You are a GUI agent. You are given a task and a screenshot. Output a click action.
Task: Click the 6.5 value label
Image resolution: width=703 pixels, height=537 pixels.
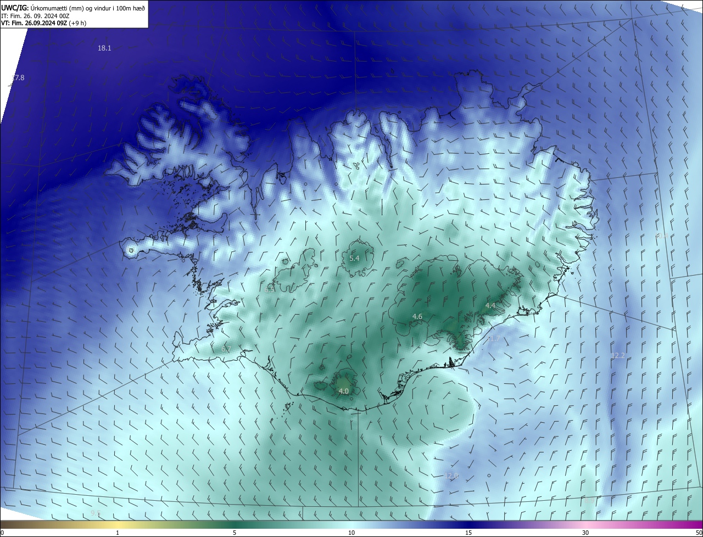click(270, 289)
